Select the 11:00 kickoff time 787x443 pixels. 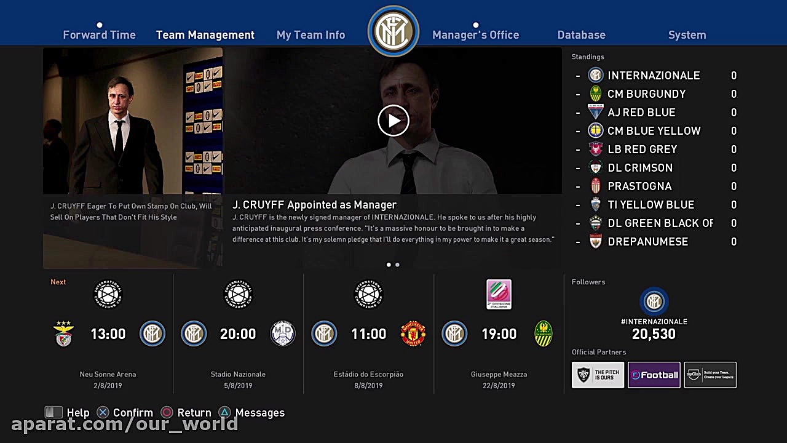pyautogui.click(x=368, y=334)
